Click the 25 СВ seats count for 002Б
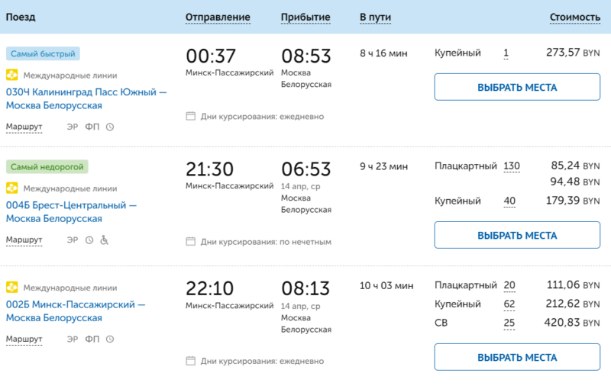This screenshot has width=611, height=386. (509, 323)
